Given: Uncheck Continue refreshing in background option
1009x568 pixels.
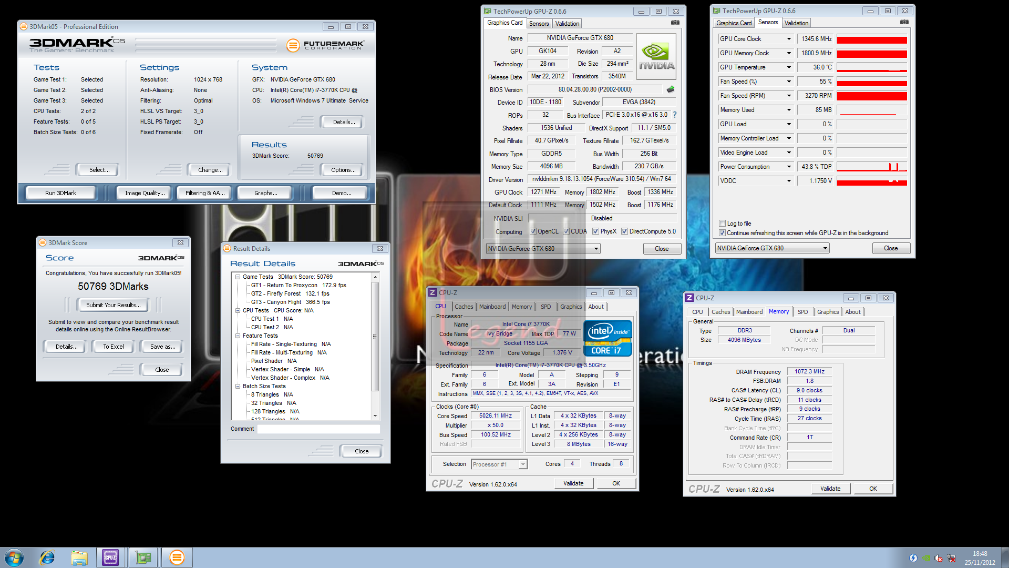Looking at the screenshot, I should 723,233.
